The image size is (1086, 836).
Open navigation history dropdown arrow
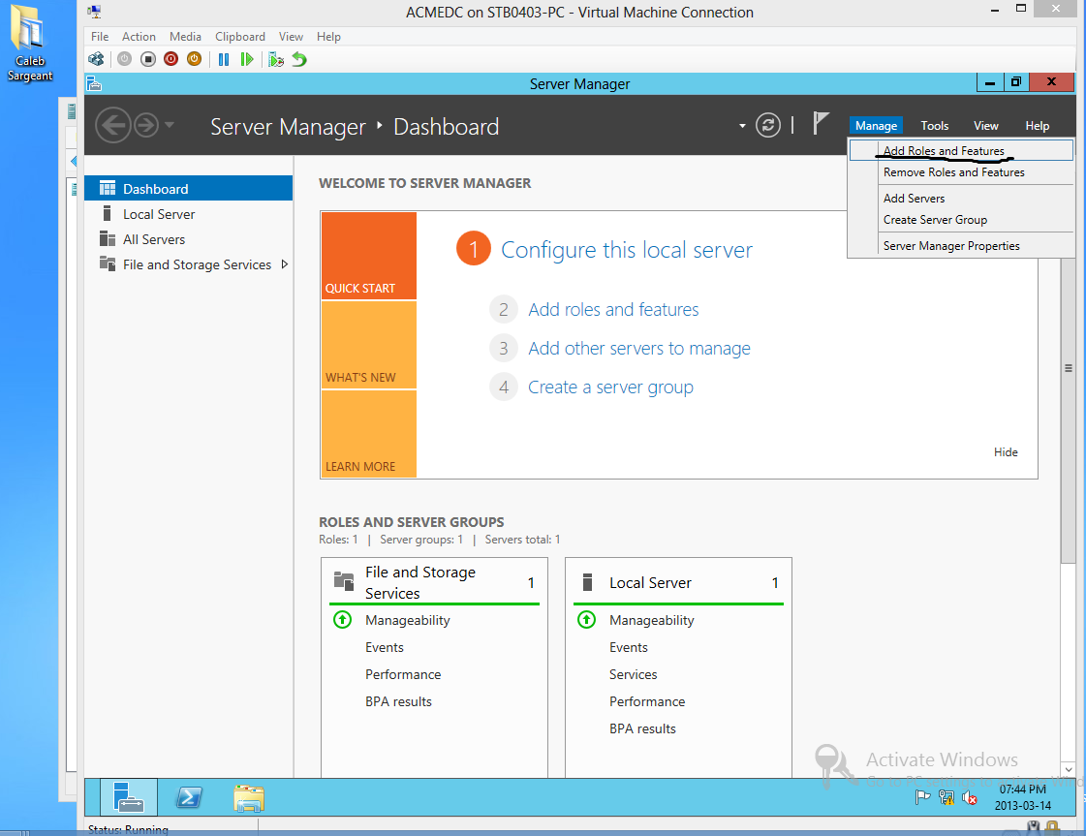coord(170,125)
